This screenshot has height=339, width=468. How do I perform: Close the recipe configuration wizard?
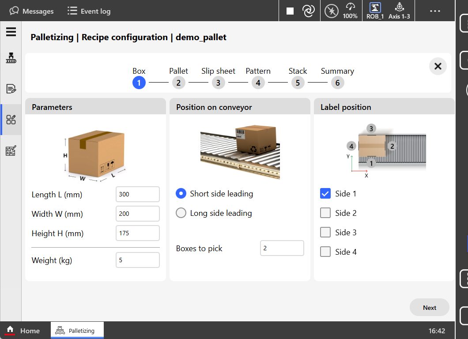pos(438,66)
